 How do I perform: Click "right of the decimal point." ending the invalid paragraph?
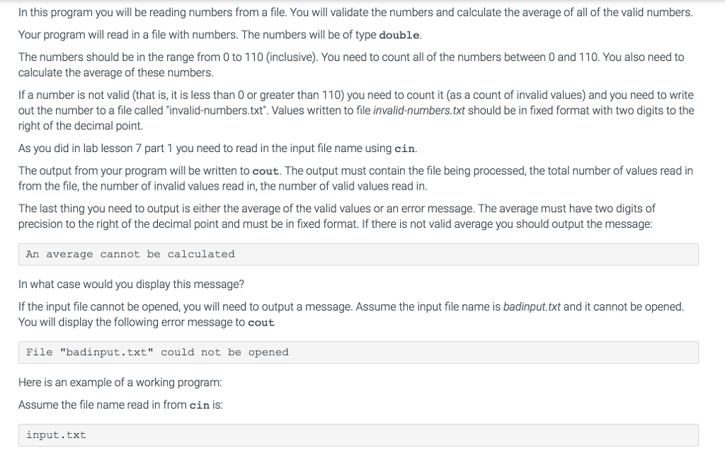tap(81, 126)
